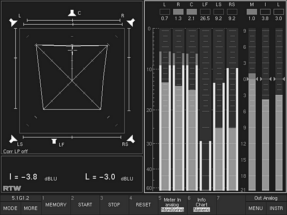Click the loudness L indicator box above 3.0
The width and height of the screenshot is (287, 215).
click(278, 12)
